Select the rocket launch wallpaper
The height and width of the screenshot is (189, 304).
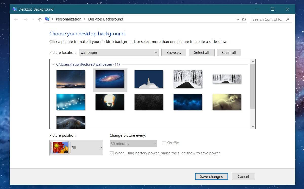point(149,79)
